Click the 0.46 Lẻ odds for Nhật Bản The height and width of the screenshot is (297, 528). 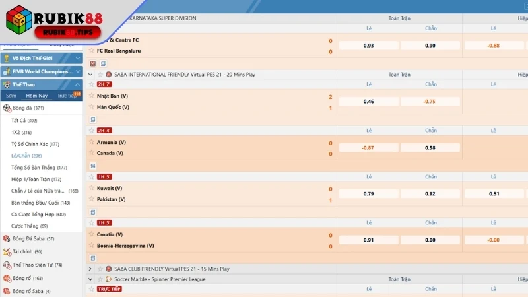click(369, 102)
